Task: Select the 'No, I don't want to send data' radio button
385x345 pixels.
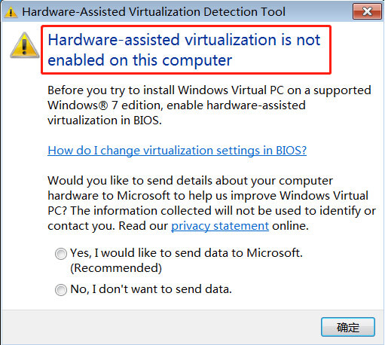Action: point(61,290)
